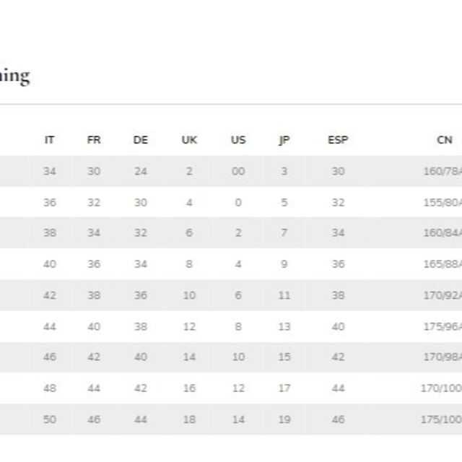Click CN size 160/78A cell
This screenshot has width=462, height=462.
point(443,171)
